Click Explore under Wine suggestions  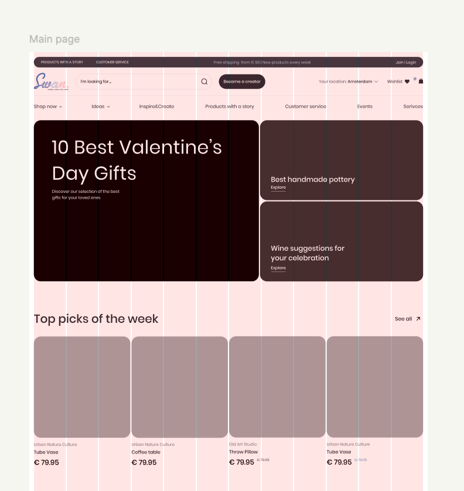278,268
